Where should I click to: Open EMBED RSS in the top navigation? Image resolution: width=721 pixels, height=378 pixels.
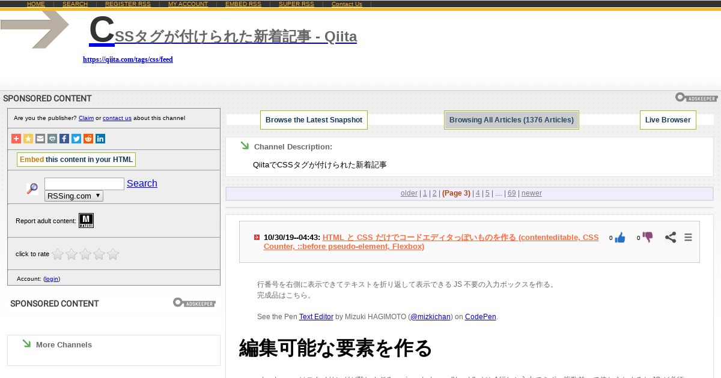(243, 4)
